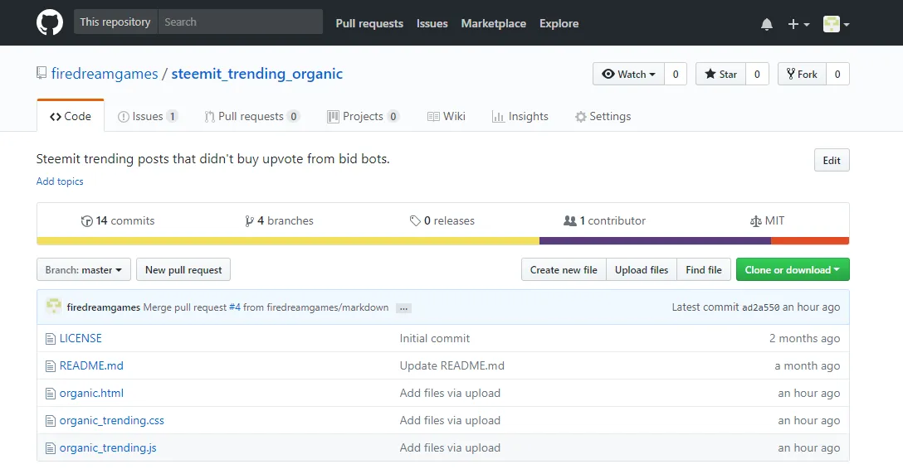
Task: Open MIT license details
Action: tap(767, 220)
